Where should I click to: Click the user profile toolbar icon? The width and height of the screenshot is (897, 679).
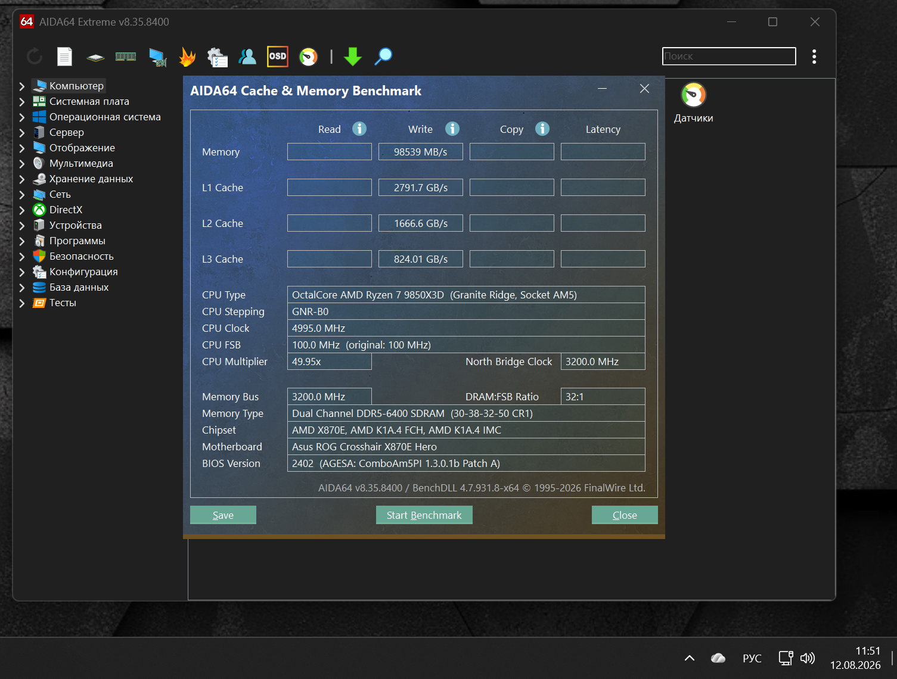pyautogui.click(x=247, y=57)
